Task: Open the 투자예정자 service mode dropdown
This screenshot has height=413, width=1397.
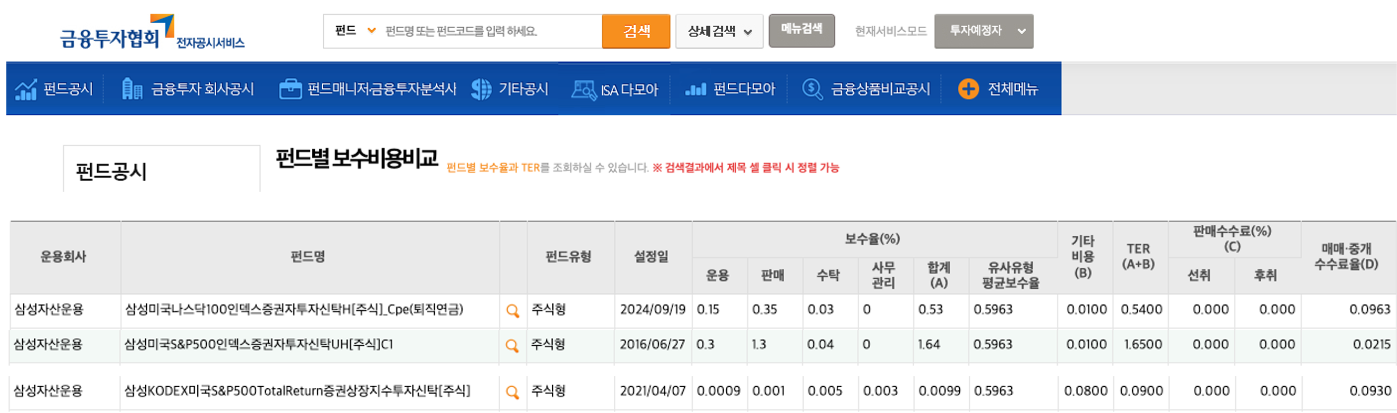Action: click(x=984, y=31)
